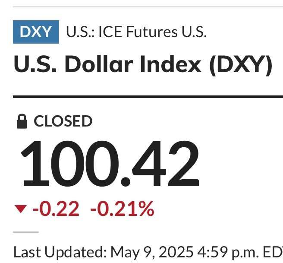283x263 pixels.
Task: Click the blue DXY ticker badge
Action: click(36, 32)
